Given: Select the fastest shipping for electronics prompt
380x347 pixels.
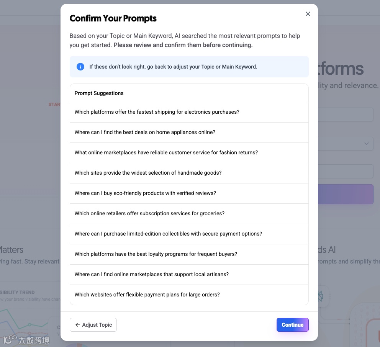Looking at the screenshot, I should [x=157, y=112].
